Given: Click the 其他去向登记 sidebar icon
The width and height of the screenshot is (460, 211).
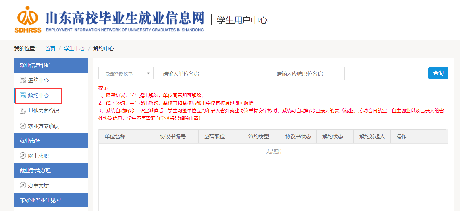Looking at the screenshot, I should [23, 111].
